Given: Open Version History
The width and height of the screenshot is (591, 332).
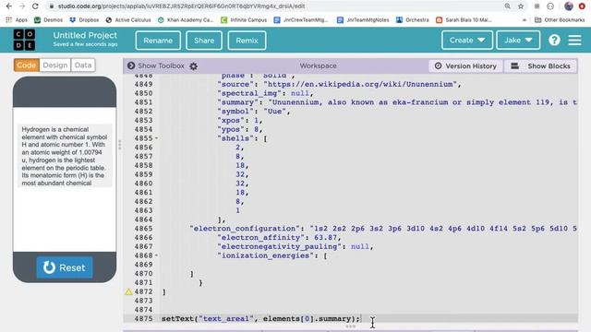Looking at the screenshot, I should coord(465,65).
